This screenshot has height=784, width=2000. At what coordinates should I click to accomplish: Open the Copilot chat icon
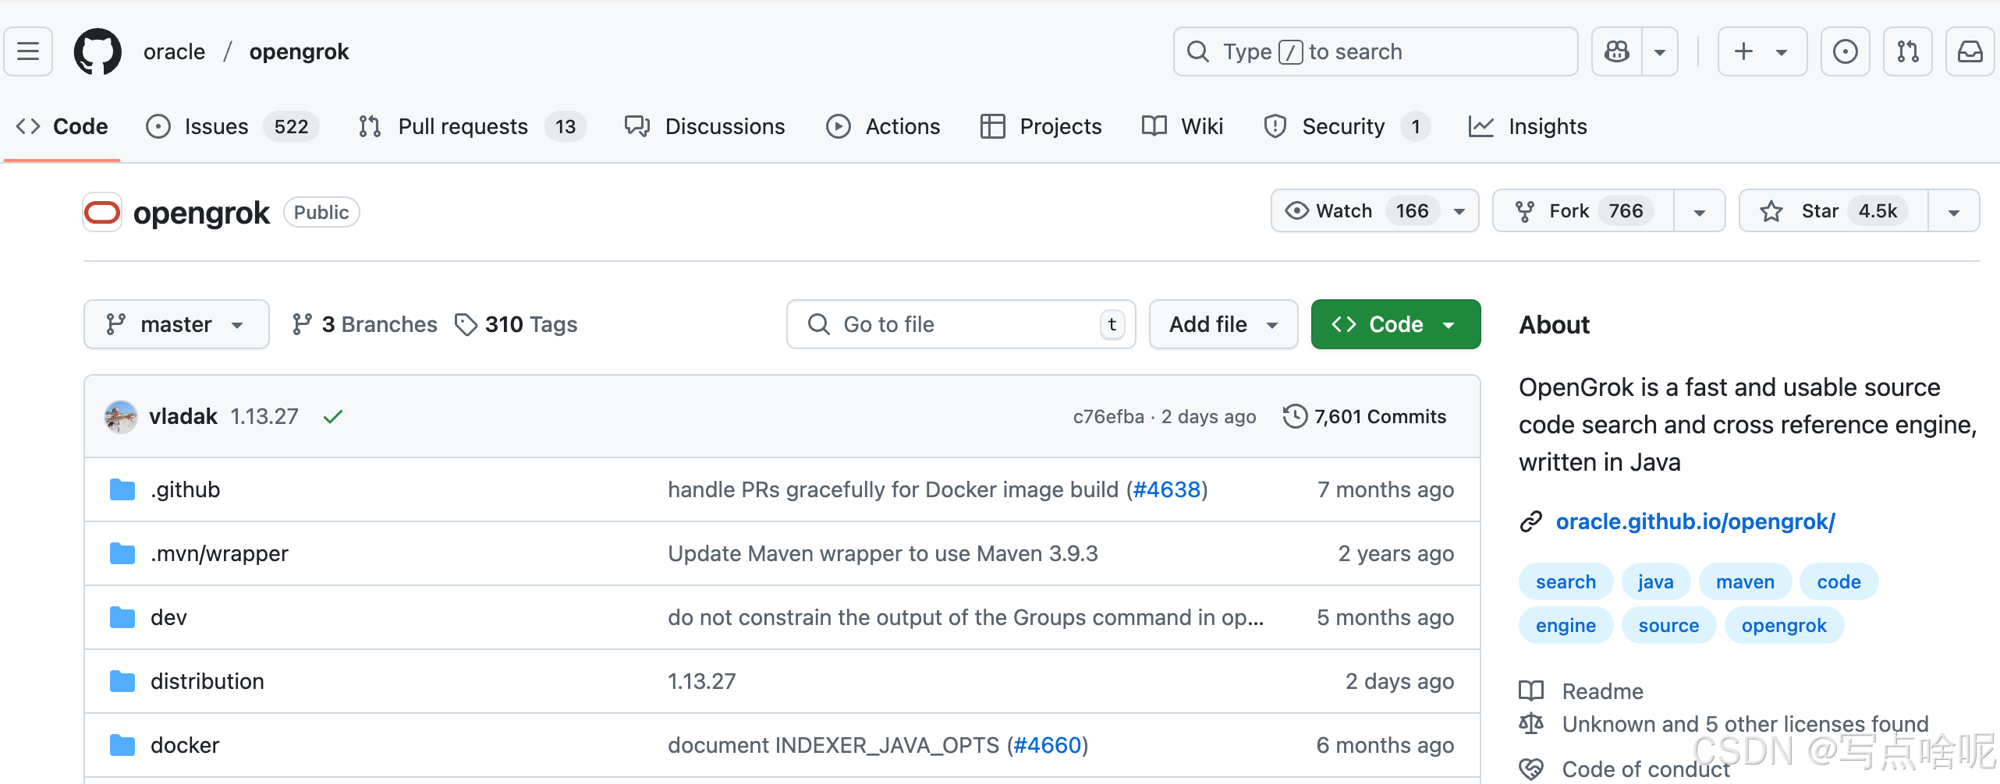coord(1616,51)
